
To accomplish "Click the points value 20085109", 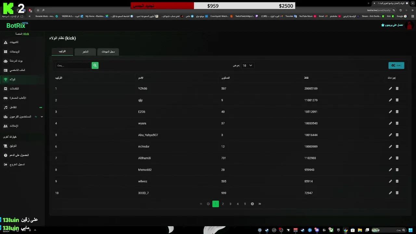I will pyautogui.click(x=311, y=88).
